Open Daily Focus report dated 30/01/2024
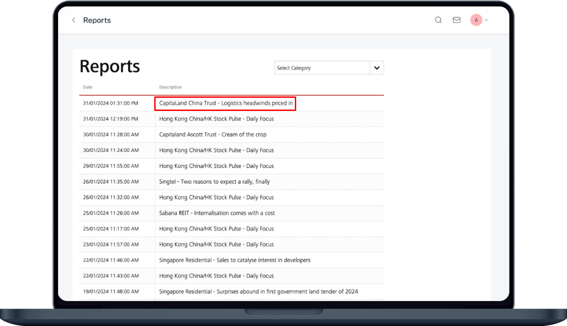This screenshot has height=326, width=567. click(x=216, y=150)
